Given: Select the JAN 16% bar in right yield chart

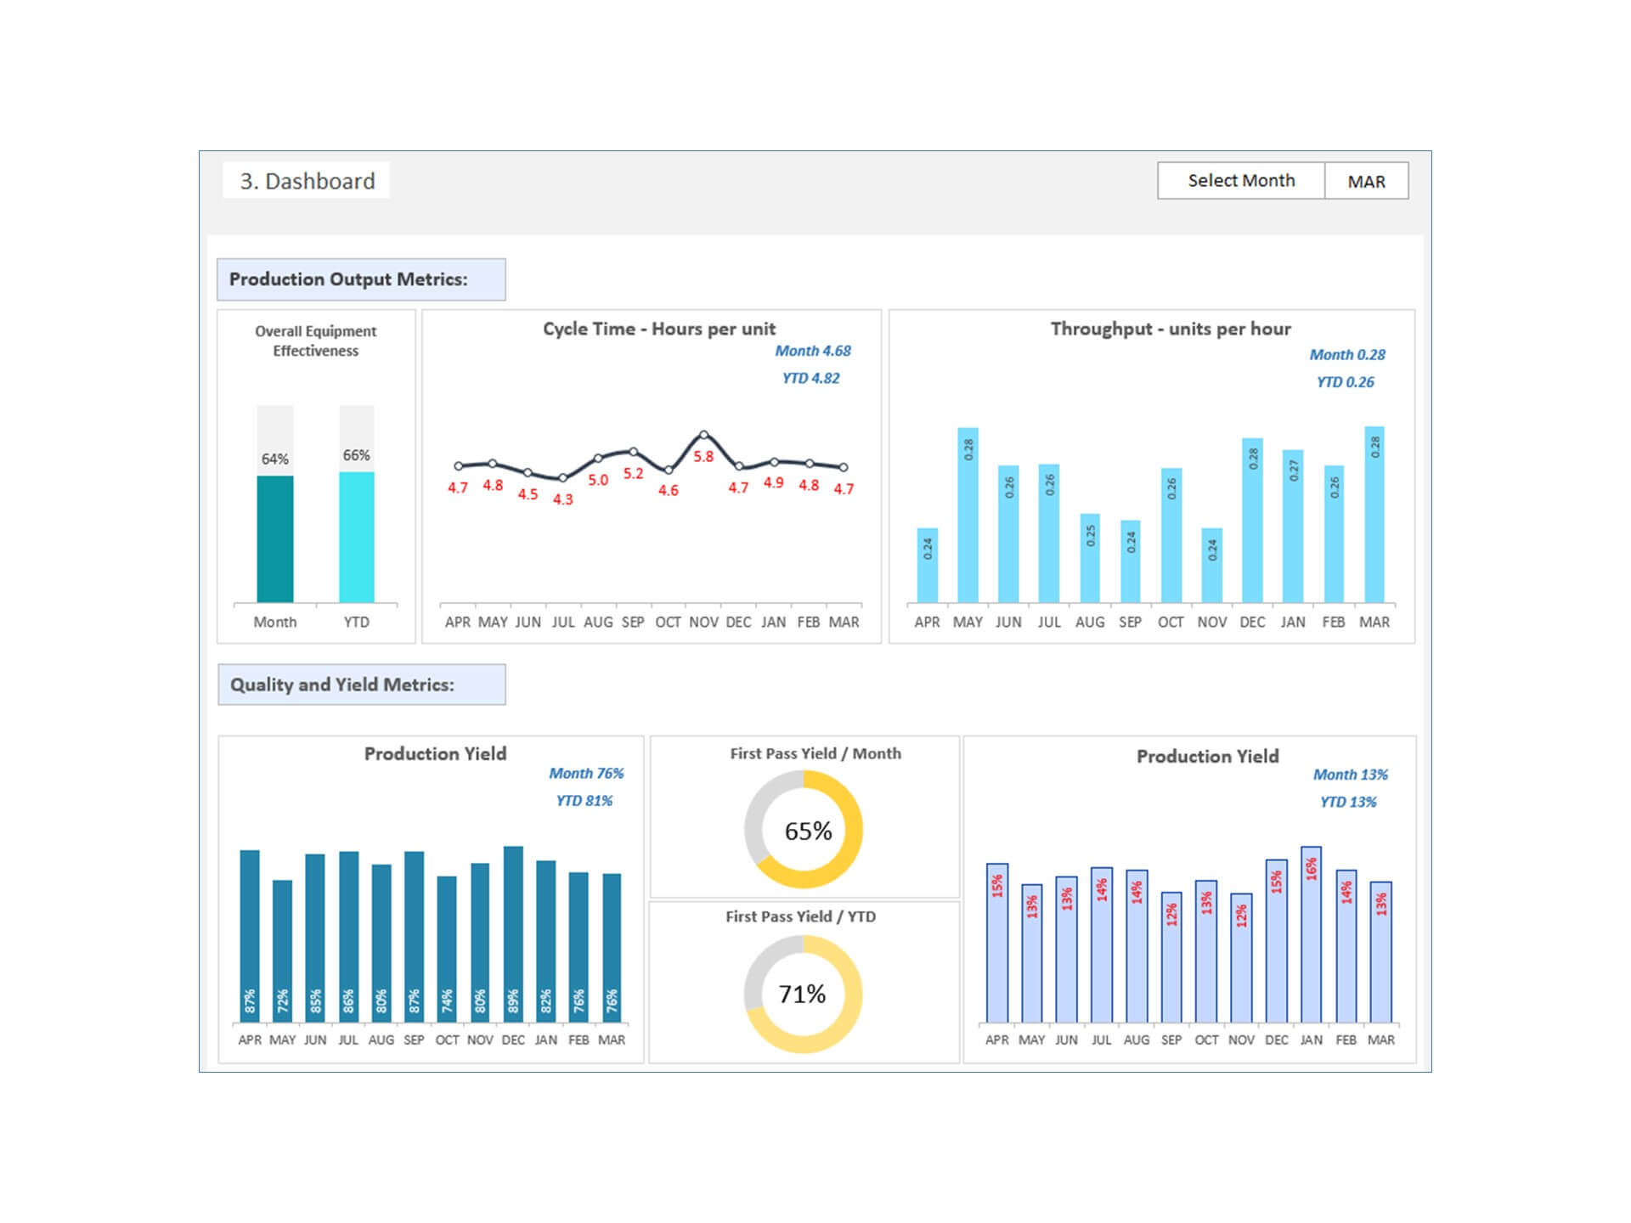Looking at the screenshot, I should [1311, 934].
